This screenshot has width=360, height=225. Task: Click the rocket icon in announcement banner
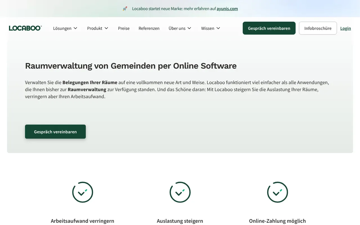coord(125,9)
